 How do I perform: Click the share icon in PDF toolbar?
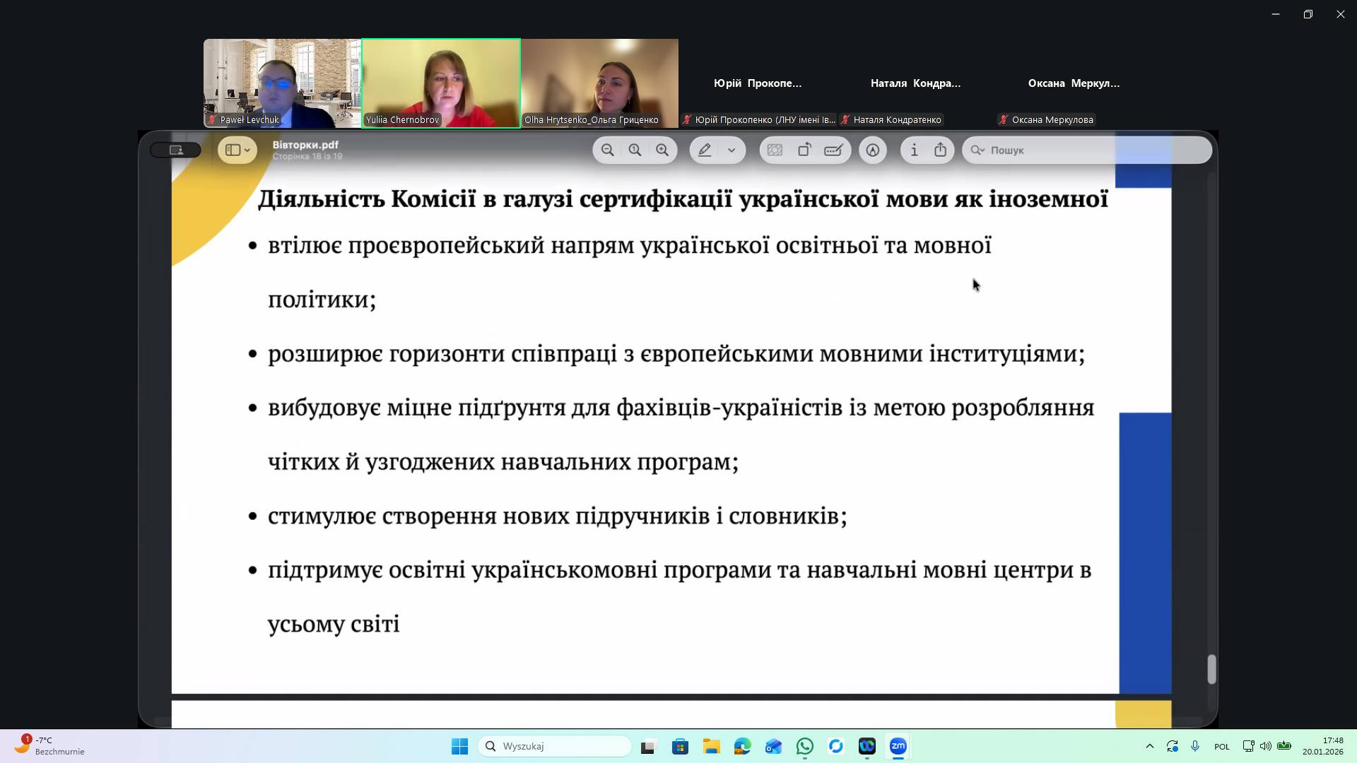point(940,150)
